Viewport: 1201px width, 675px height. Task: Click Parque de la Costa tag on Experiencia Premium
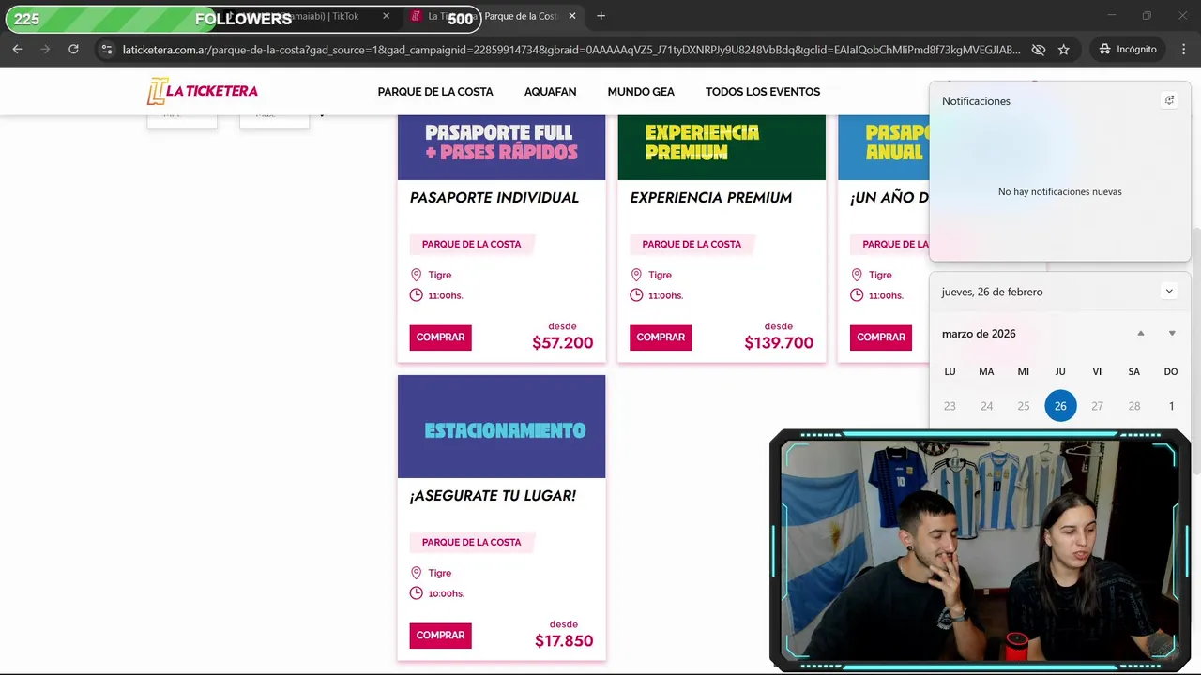pos(692,245)
